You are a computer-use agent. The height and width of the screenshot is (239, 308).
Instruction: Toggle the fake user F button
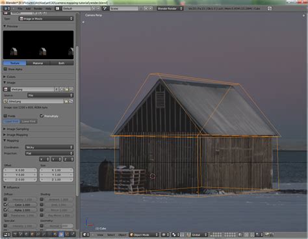[57, 89]
